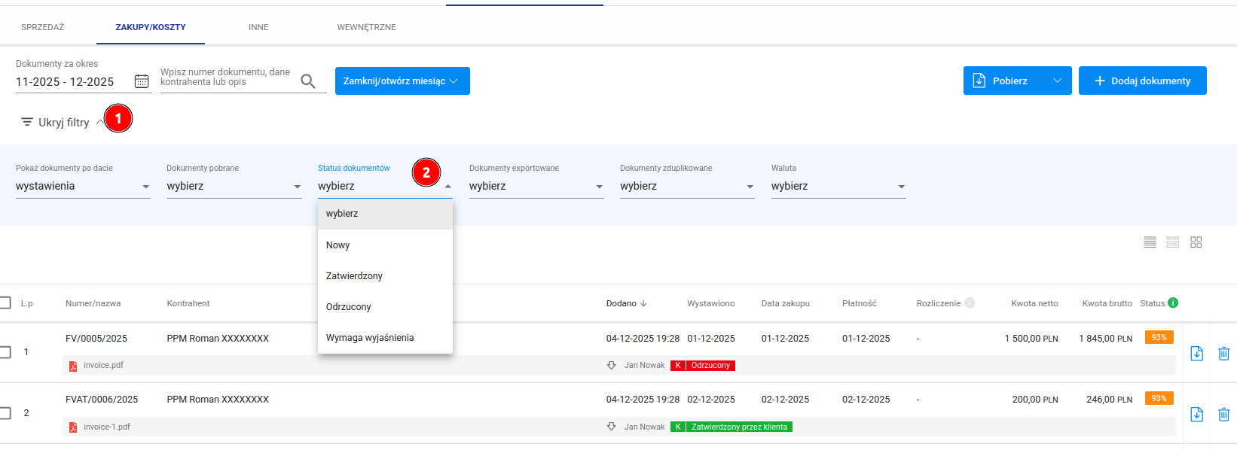
Task: Click Zamknij/otwórz miesiąc button
Action: coord(402,81)
